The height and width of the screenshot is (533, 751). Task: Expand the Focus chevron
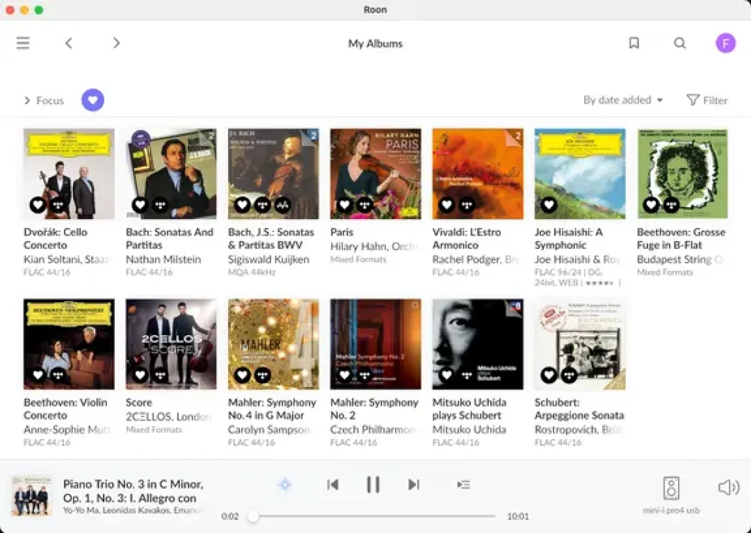[27, 101]
